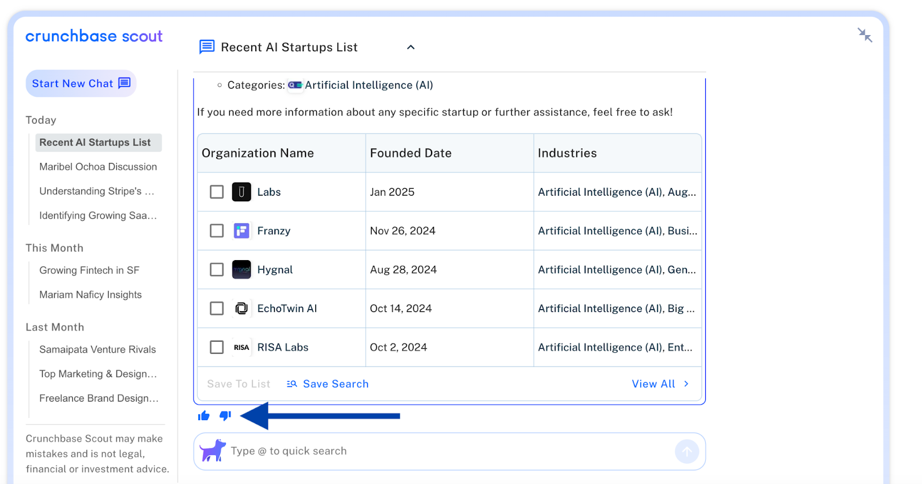Open the Hygnal organization link
This screenshot has height=484, width=922.
pyautogui.click(x=275, y=269)
